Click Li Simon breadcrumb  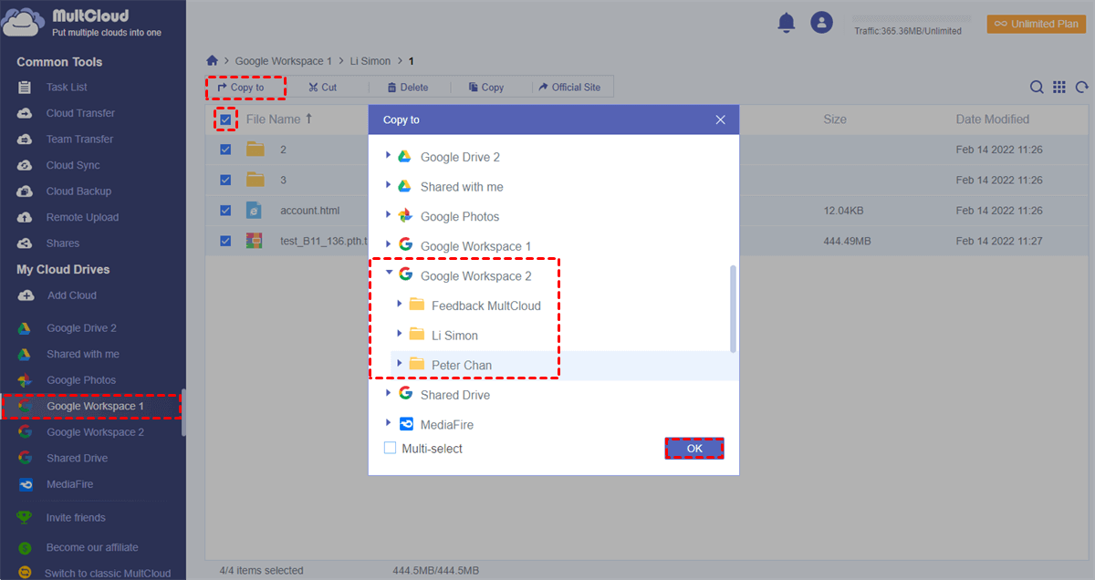370,61
